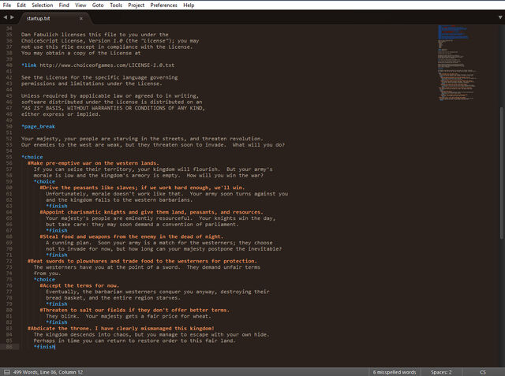Click the *page_break command line
This screenshot has height=376, width=505.
38,126
